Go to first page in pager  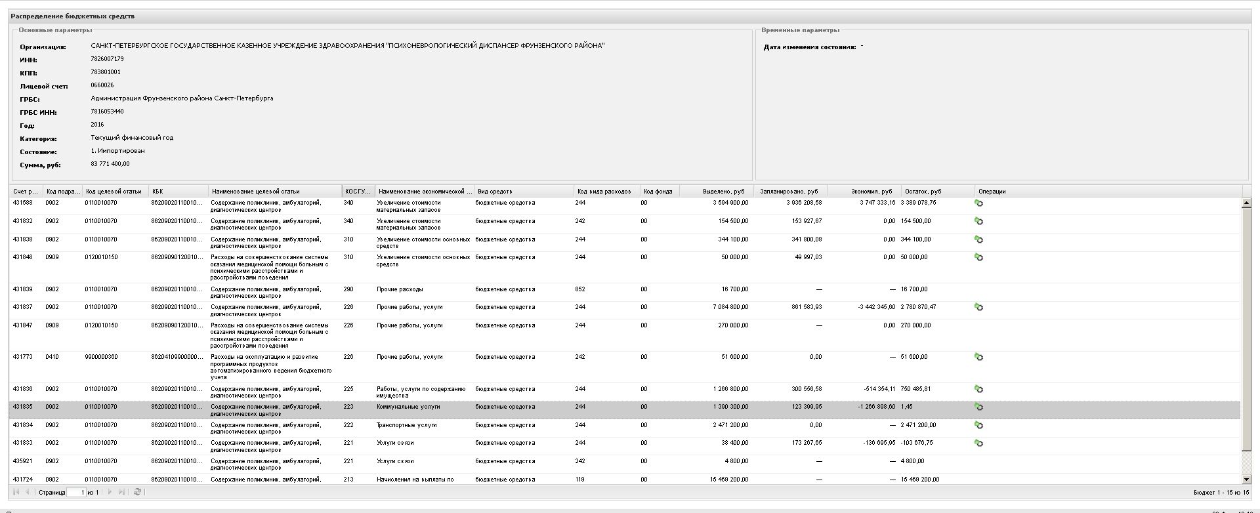click(x=16, y=492)
